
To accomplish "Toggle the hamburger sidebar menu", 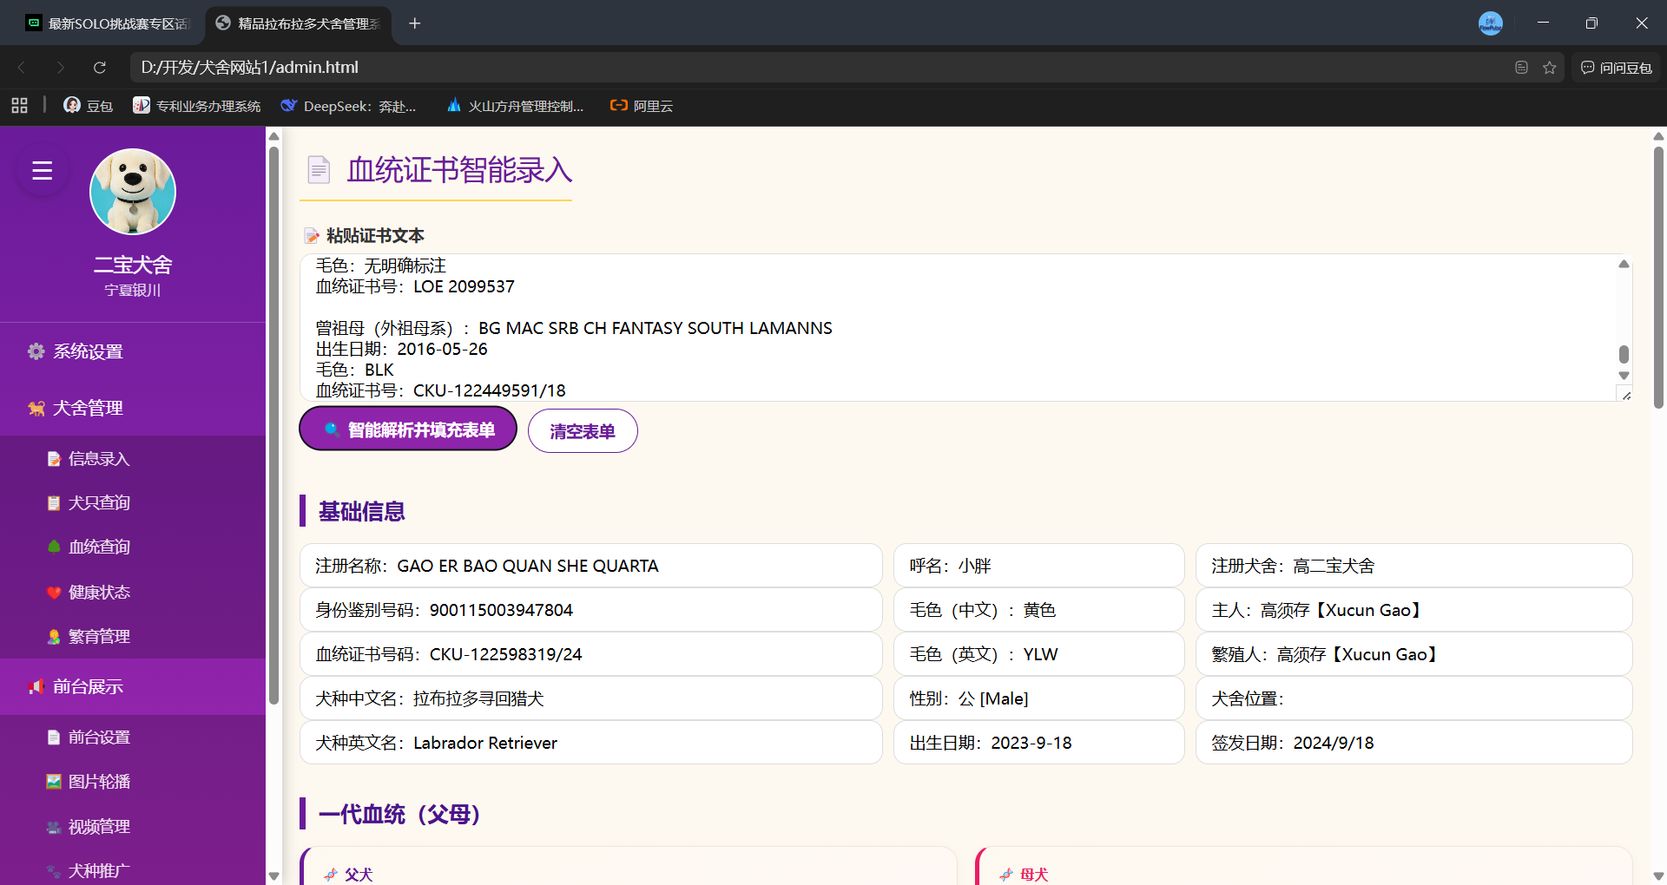I will [x=43, y=171].
